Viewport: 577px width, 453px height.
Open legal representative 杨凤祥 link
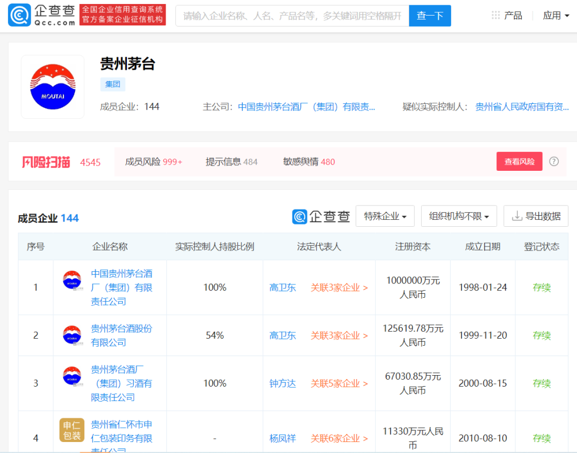(x=283, y=439)
